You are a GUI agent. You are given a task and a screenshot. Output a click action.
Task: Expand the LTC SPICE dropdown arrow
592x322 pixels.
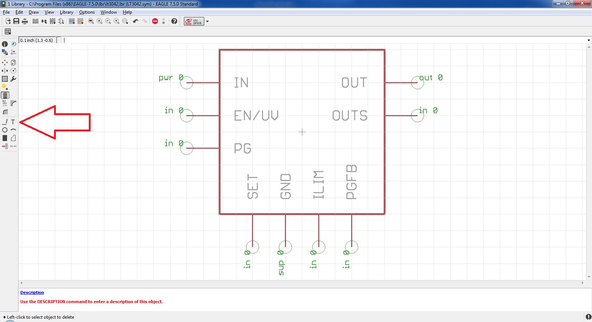tap(207, 21)
